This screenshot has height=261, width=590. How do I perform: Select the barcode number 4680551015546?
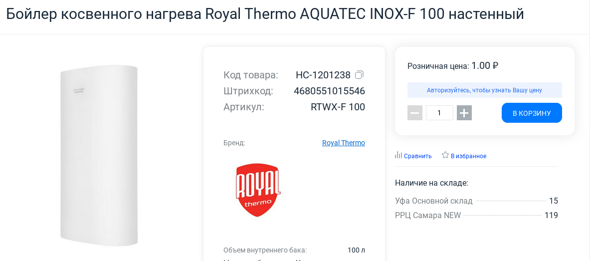329,91
